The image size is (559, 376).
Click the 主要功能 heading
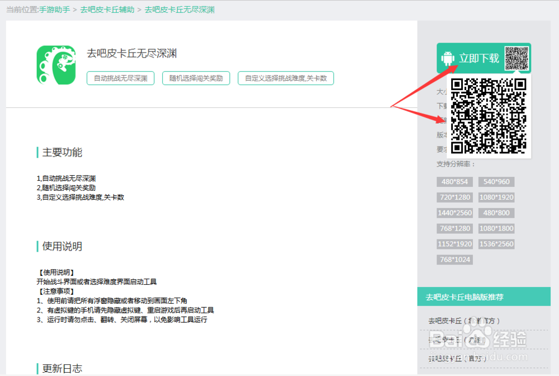[x=62, y=152]
